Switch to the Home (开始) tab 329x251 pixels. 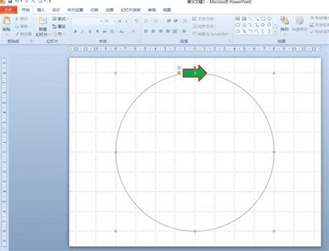26,10
